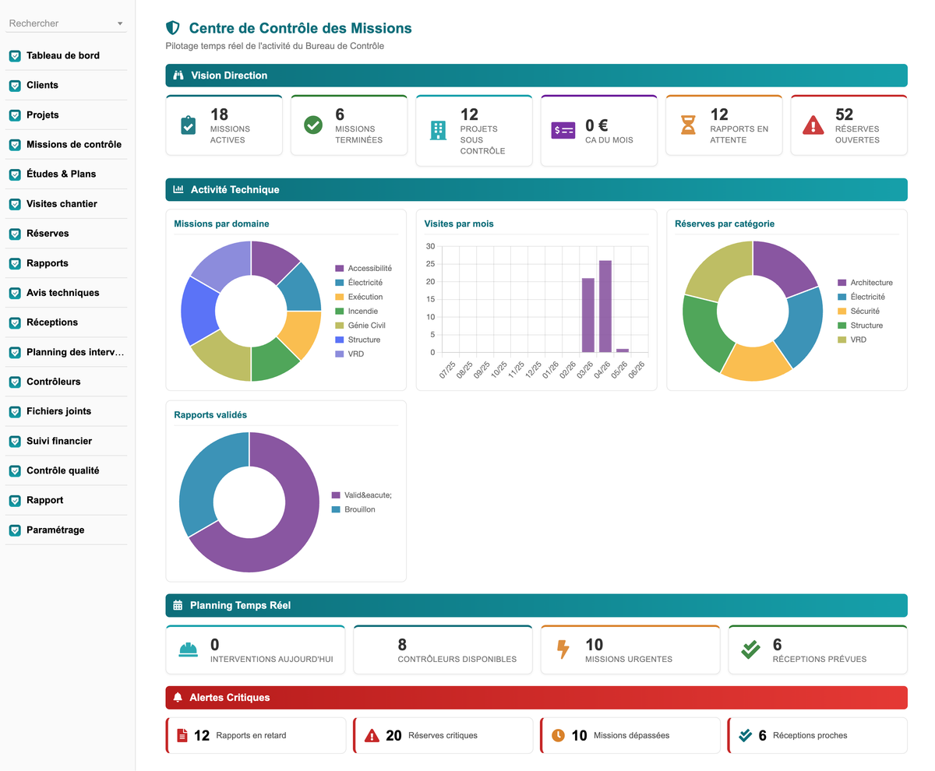Click the clock icon of Missions dépassées
This screenshot has width=935, height=771.
pos(558,735)
